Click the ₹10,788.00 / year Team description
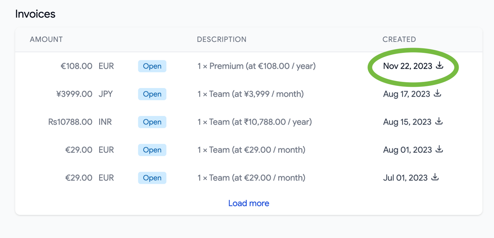This screenshot has width=494, height=238. coord(254,122)
